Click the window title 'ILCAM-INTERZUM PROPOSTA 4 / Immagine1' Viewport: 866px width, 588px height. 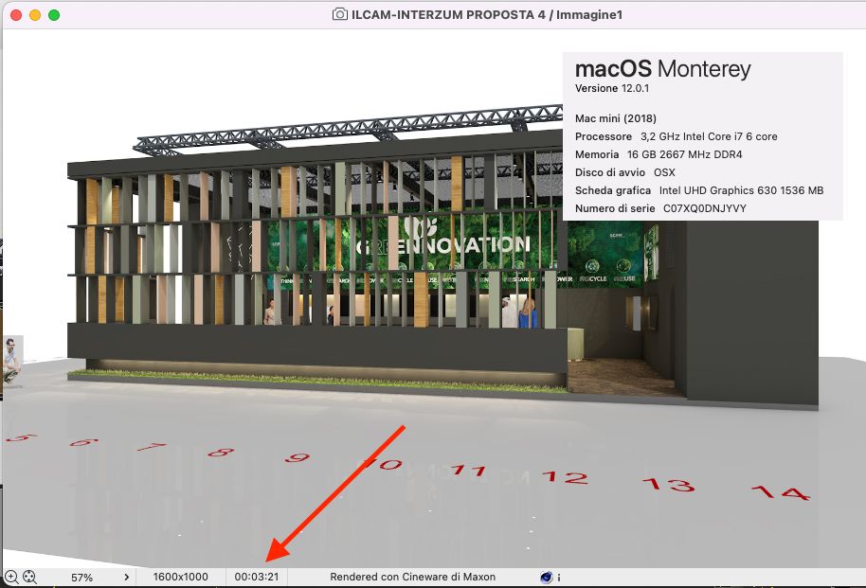487,15
